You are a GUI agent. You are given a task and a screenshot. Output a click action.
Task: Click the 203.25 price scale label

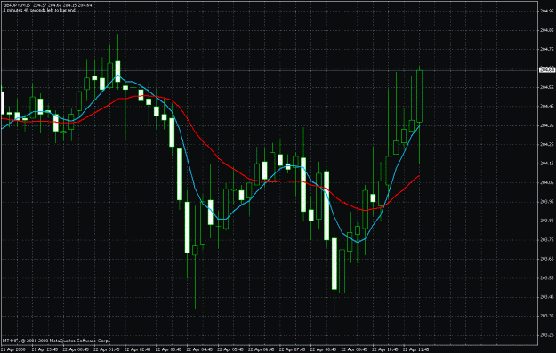click(x=547, y=335)
